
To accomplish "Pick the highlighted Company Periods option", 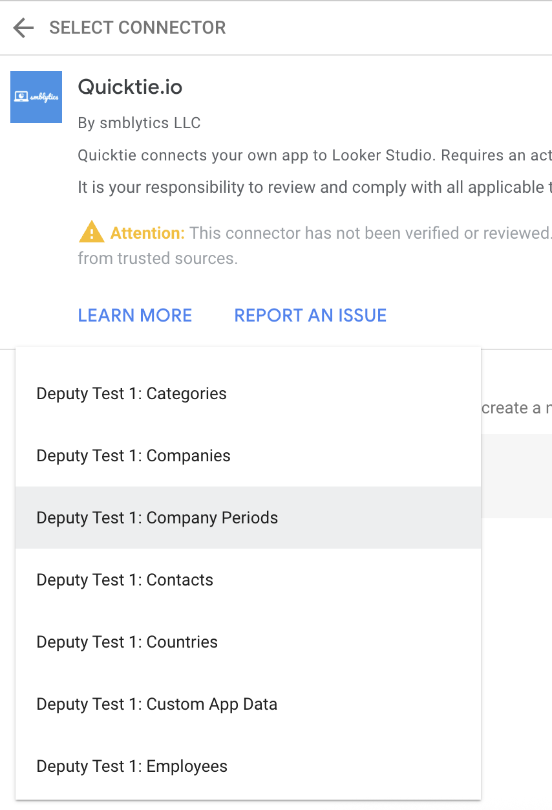I will [x=248, y=518].
